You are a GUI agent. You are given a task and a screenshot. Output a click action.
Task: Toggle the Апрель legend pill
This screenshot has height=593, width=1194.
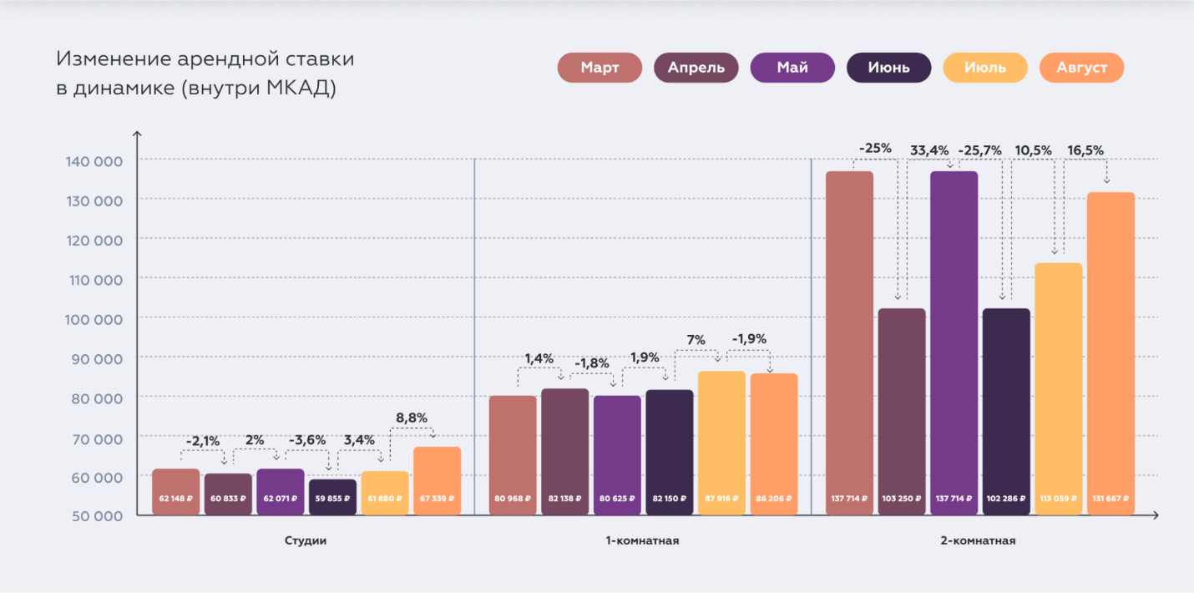[696, 68]
